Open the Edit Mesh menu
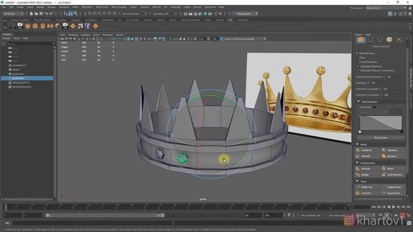The height and width of the screenshot is (232, 413). 87,7
